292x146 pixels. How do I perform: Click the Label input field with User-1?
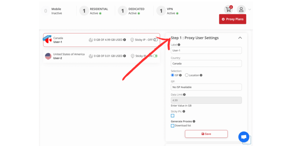[x=206, y=50]
